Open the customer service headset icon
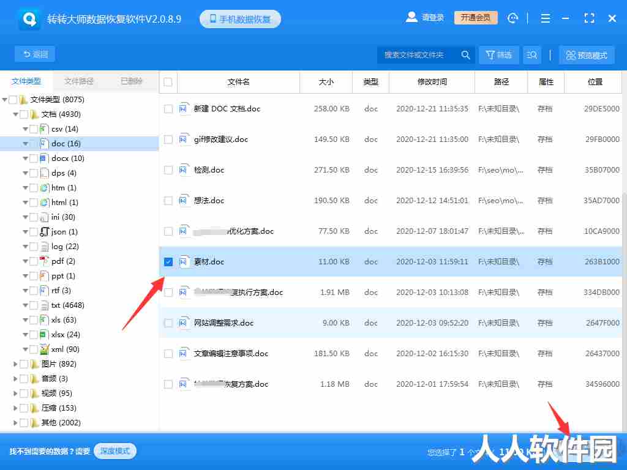The image size is (627, 470). click(512, 18)
